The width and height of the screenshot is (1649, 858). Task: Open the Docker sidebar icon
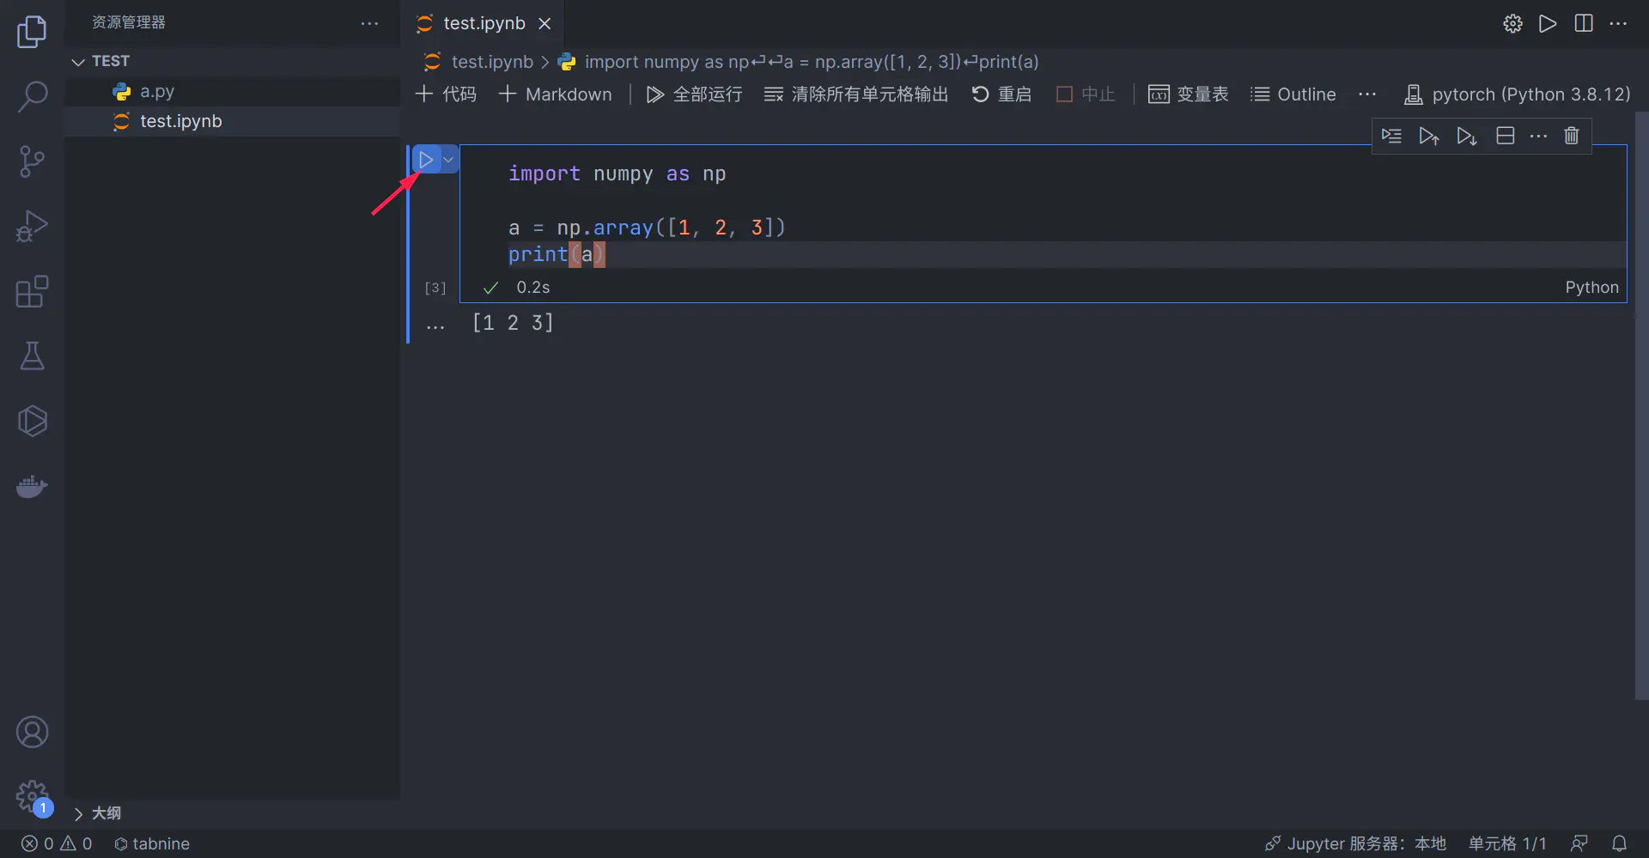(x=32, y=486)
